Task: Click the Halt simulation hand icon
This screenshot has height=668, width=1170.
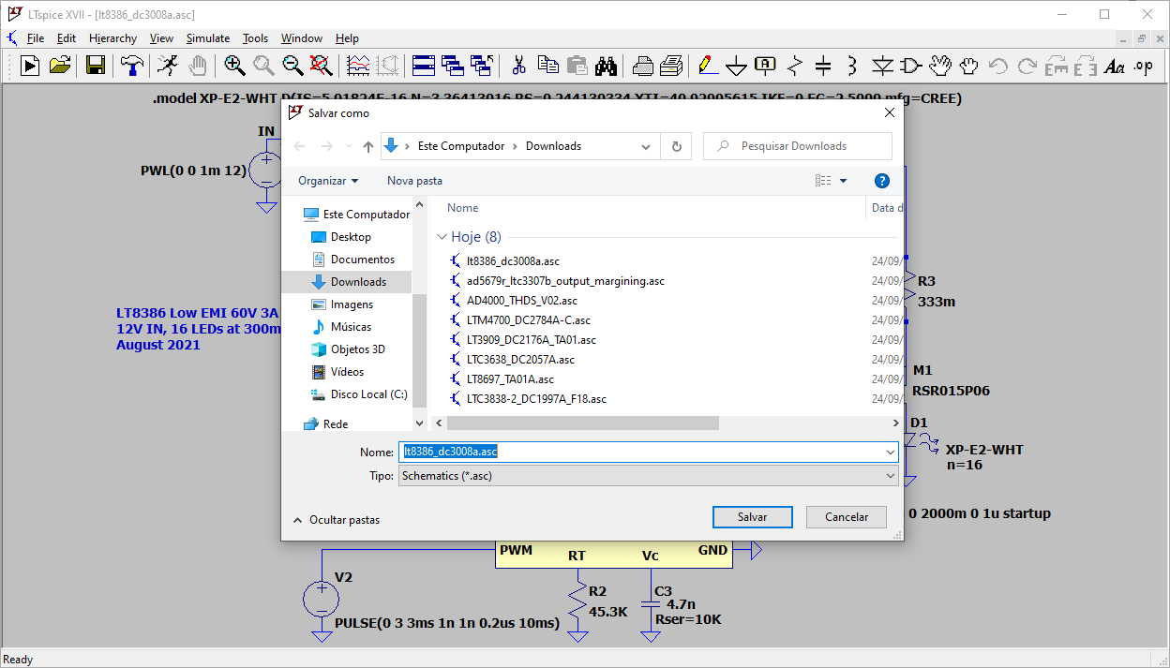Action: click(197, 66)
